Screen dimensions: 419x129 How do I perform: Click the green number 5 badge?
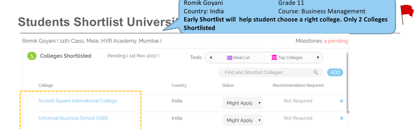(31, 56)
